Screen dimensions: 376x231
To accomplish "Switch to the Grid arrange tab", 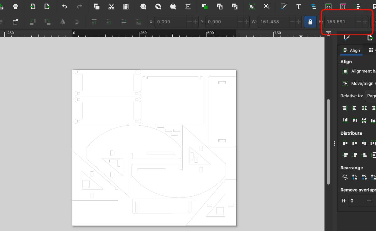I will point(371,50).
